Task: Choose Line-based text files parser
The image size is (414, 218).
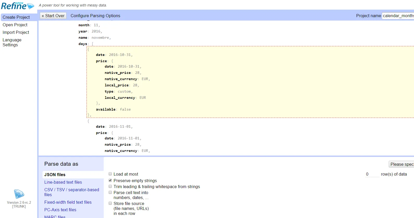Action: pos(63,182)
